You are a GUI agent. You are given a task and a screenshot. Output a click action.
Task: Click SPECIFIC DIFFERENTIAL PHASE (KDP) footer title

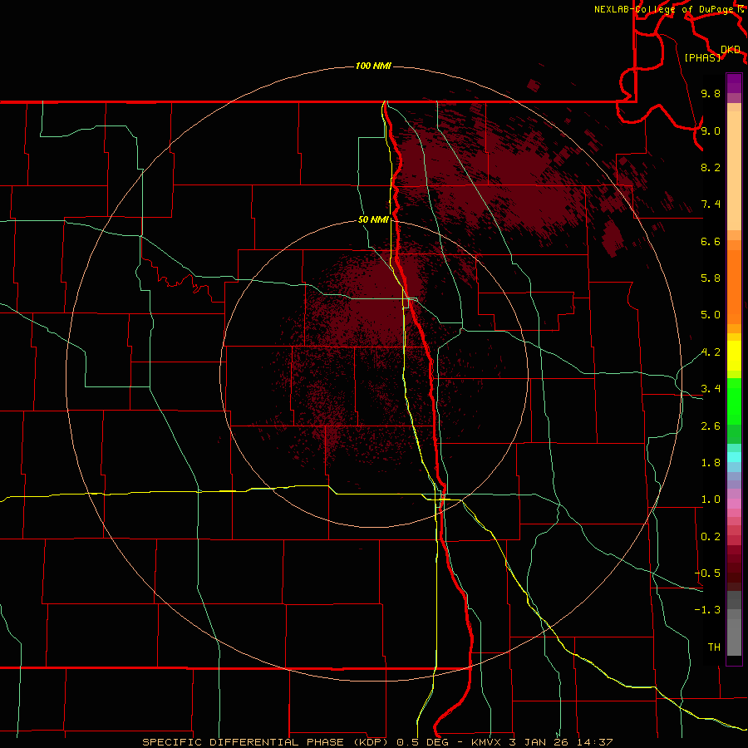(267, 742)
